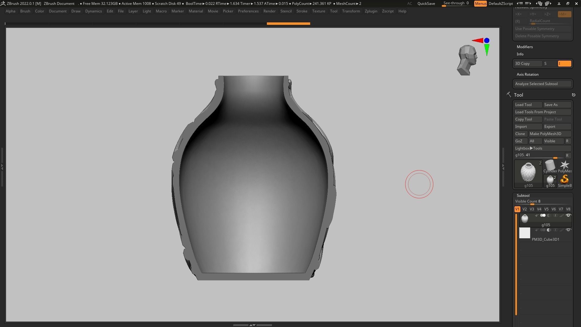
Task: Load next UI layout icon
Action: click(548, 4)
